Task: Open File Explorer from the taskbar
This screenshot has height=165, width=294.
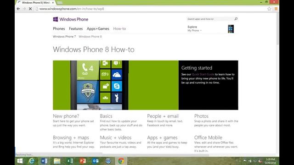Action: coord(57,161)
